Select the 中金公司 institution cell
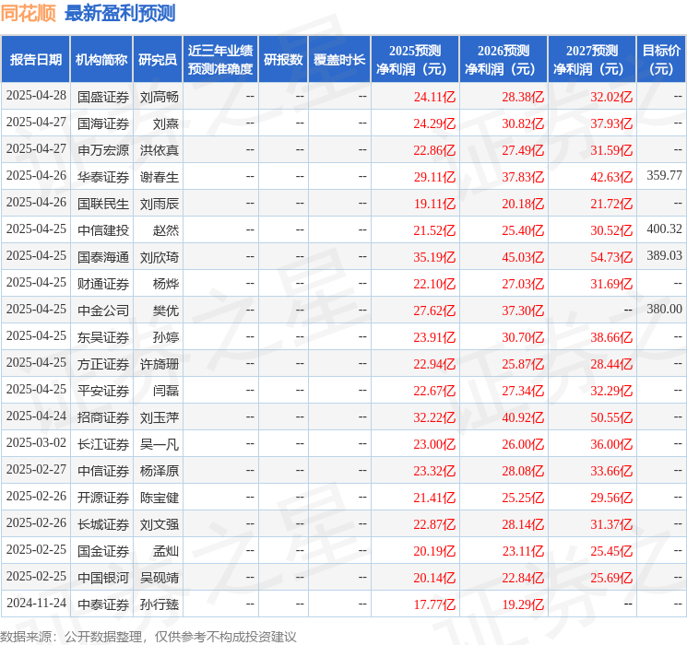This screenshot has height=645, width=687. (103, 311)
